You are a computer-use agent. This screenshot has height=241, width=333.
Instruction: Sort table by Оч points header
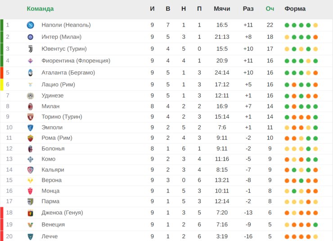(x=270, y=9)
